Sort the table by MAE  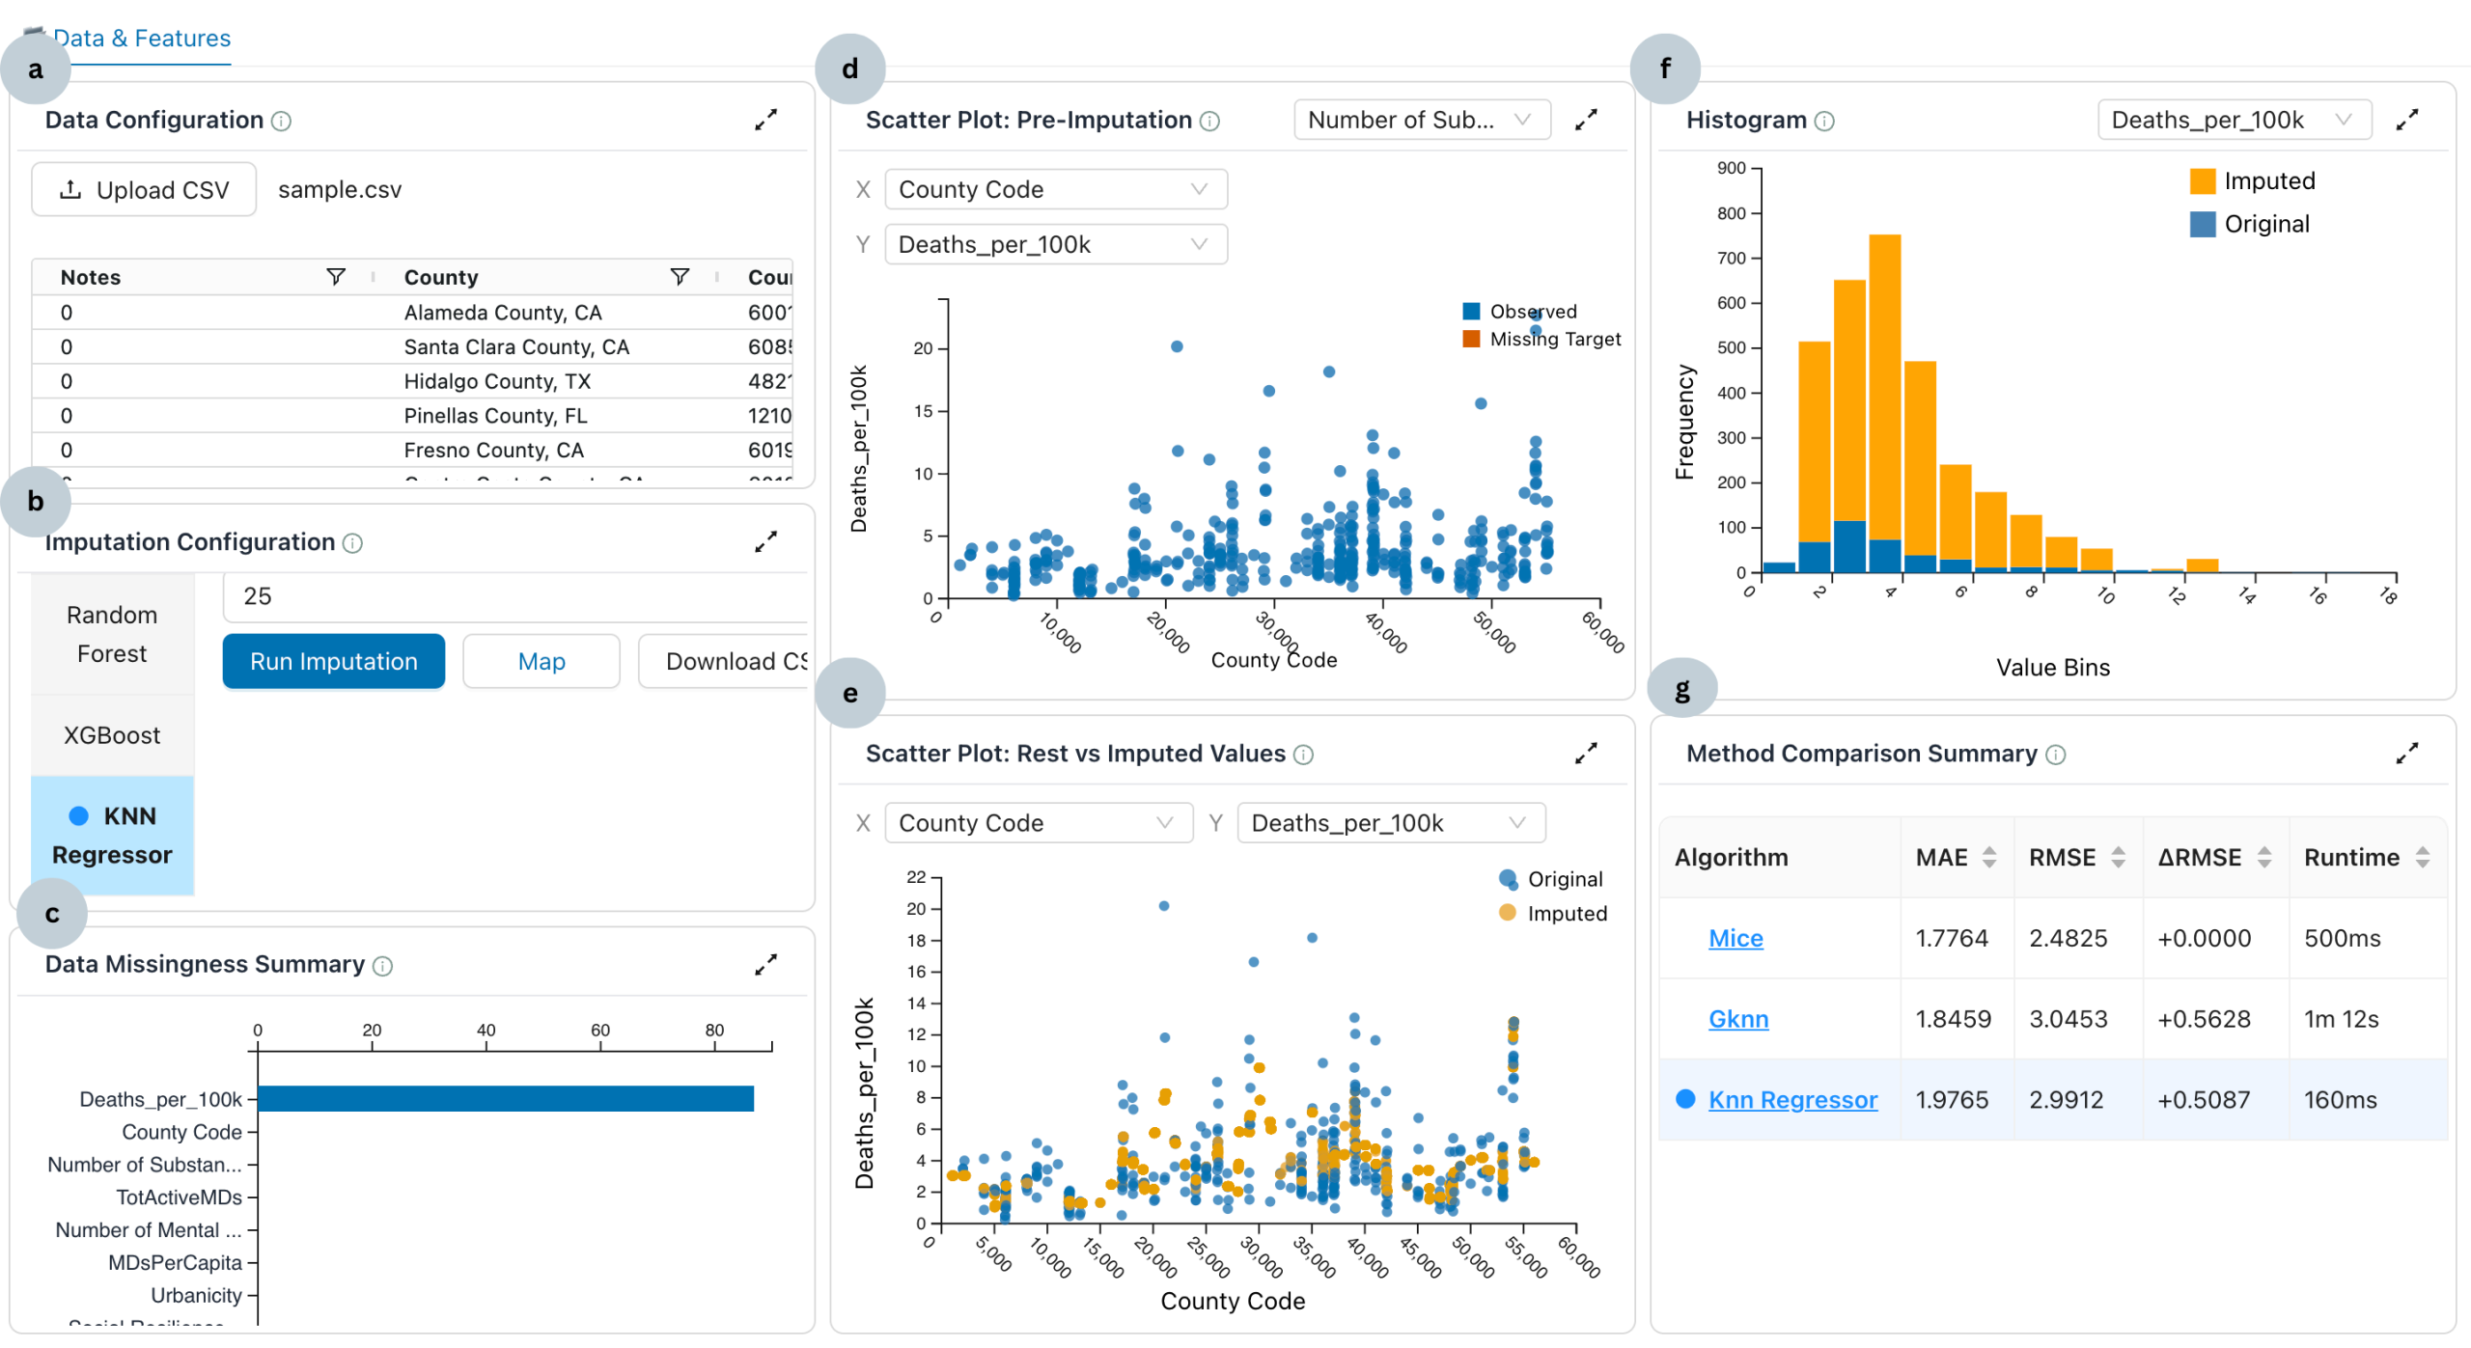1989,857
